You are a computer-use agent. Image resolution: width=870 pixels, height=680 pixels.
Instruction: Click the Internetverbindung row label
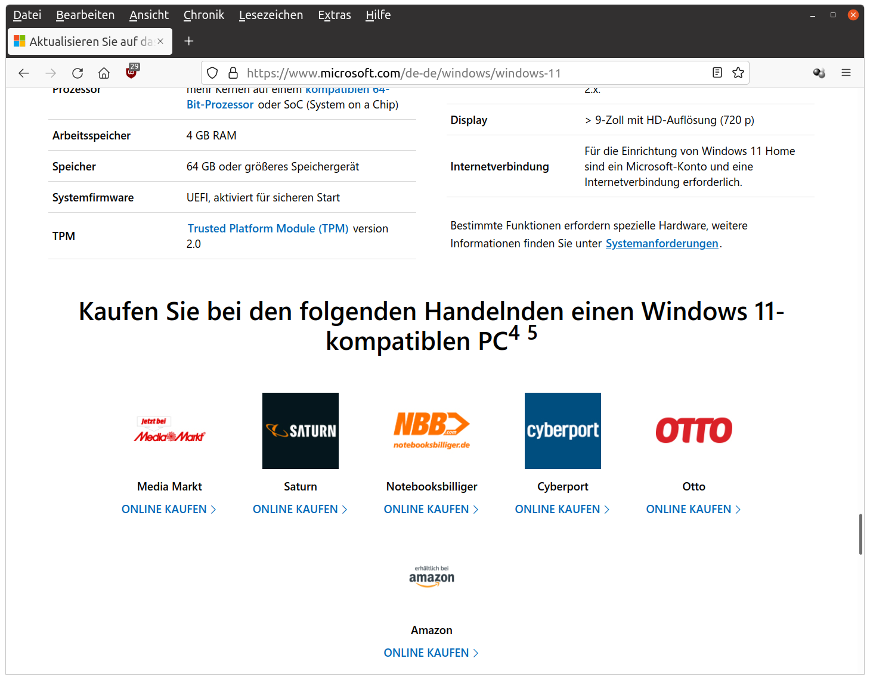500,166
